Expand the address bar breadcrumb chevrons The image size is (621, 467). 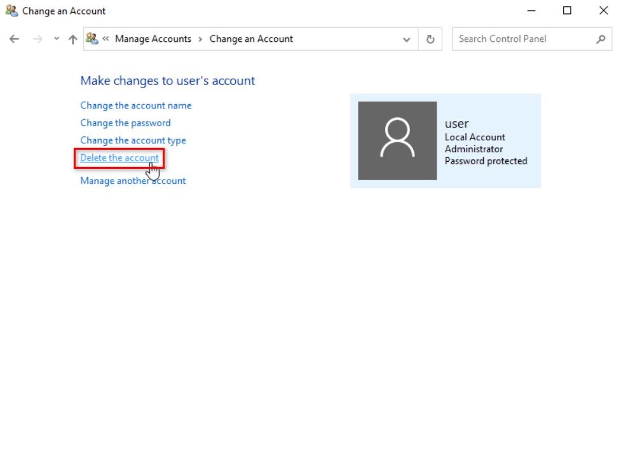click(106, 39)
